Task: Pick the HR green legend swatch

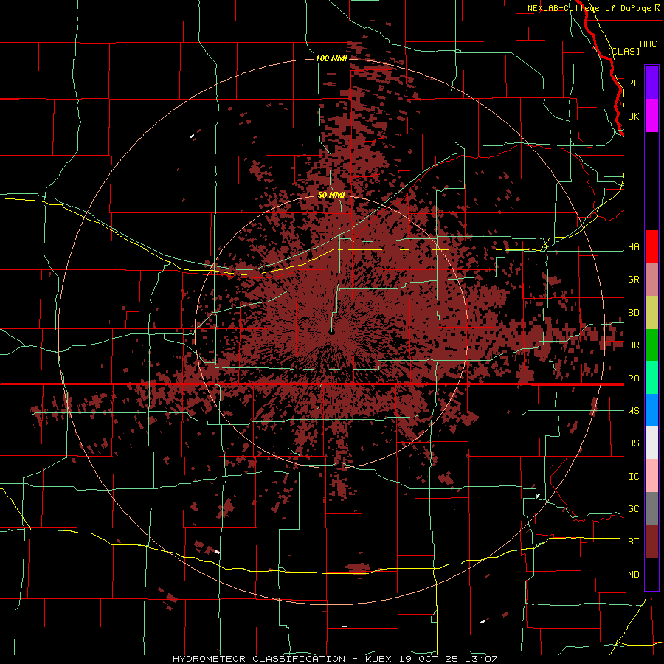Action: tap(651, 345)
